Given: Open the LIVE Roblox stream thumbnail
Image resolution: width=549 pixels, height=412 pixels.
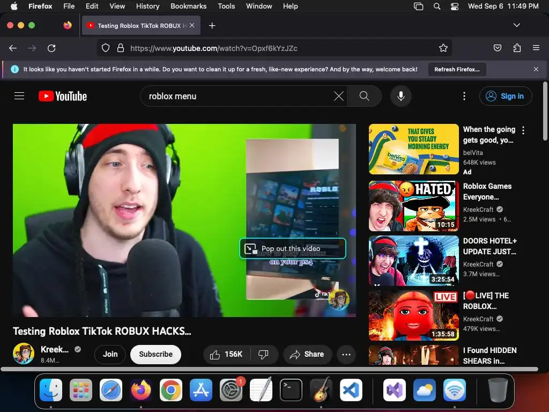Looking at the screenshot, I should point(413,315).
